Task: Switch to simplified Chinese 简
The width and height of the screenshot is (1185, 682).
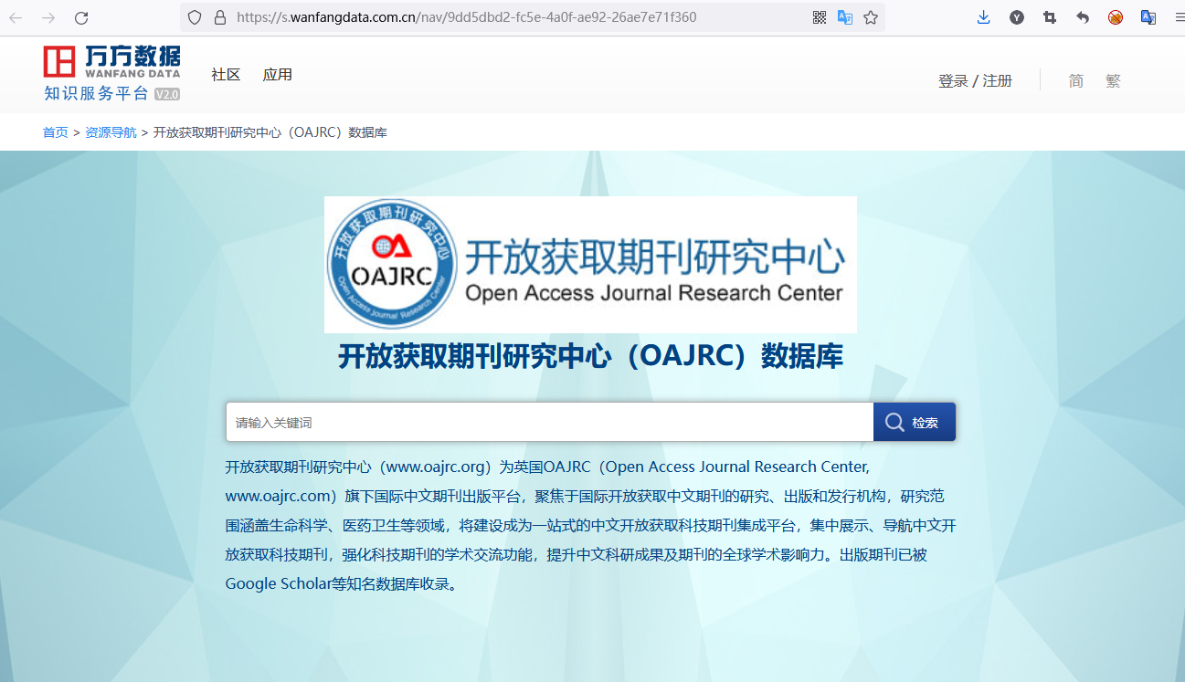Action: 1076,80
